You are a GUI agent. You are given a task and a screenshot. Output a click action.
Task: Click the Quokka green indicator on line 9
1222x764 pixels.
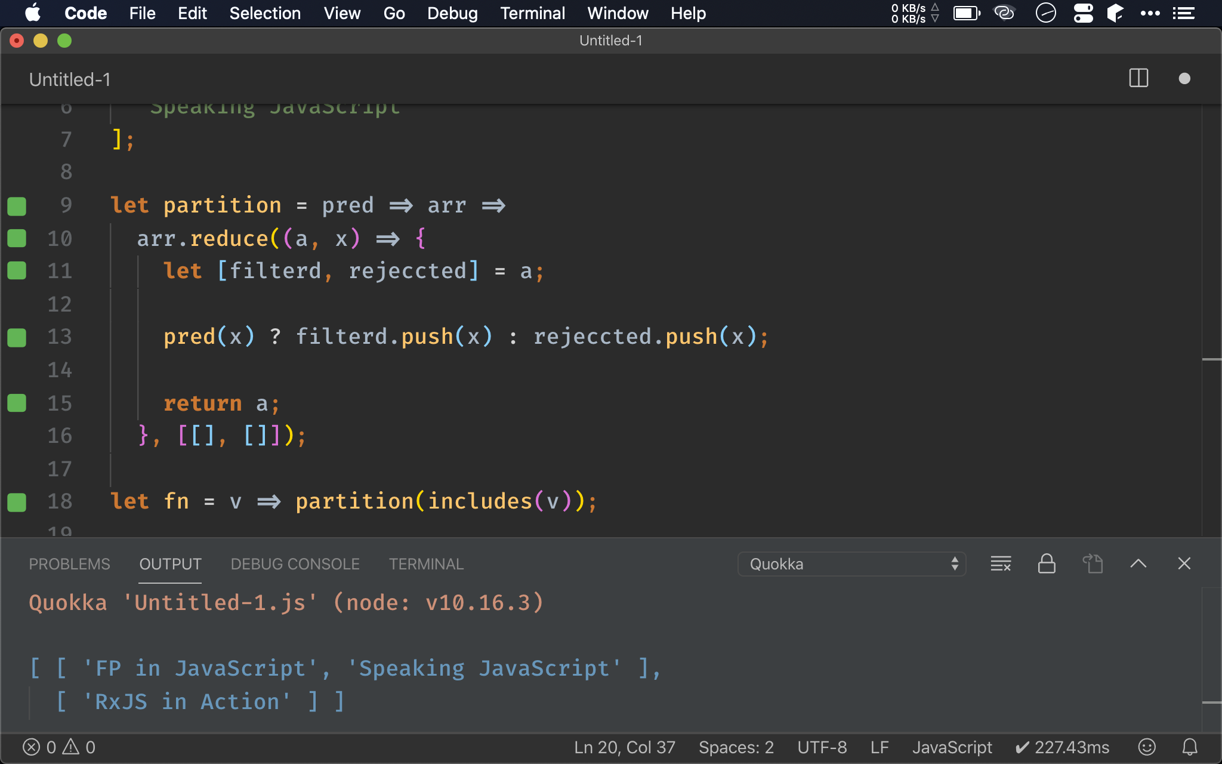pyautogui.click(x=17, y=206)
